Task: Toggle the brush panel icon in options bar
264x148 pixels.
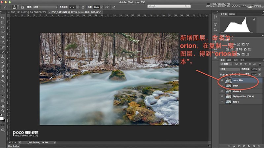Action: pyautogui.click(x=22, y=7)
